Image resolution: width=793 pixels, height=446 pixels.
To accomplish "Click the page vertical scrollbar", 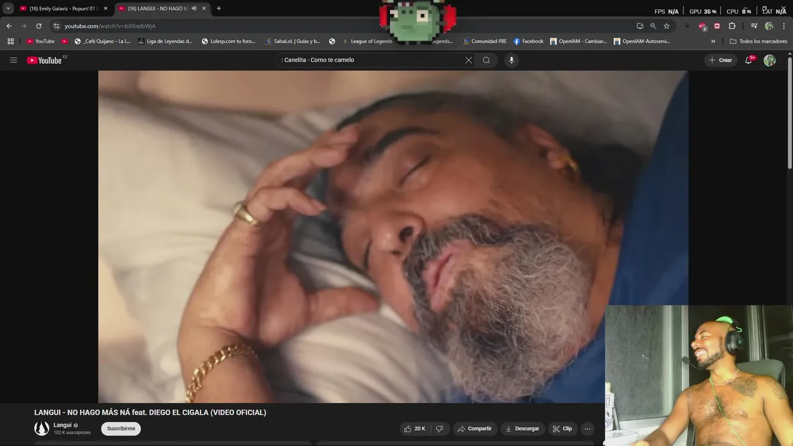I will [790, 111].
